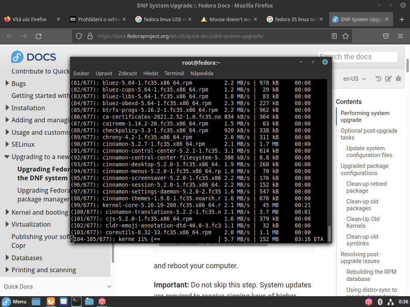Click the Fedora DOCS logo

(x=34, y=57)
